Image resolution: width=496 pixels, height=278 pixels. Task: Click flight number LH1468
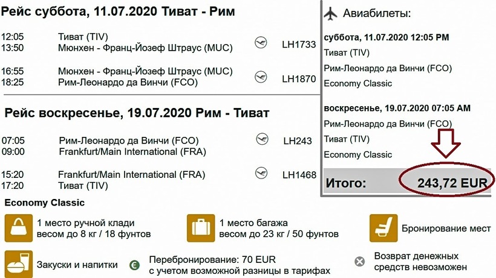(x=299, y=175)
